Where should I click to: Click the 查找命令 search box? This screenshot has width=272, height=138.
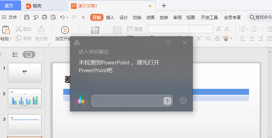click(260, 17)
